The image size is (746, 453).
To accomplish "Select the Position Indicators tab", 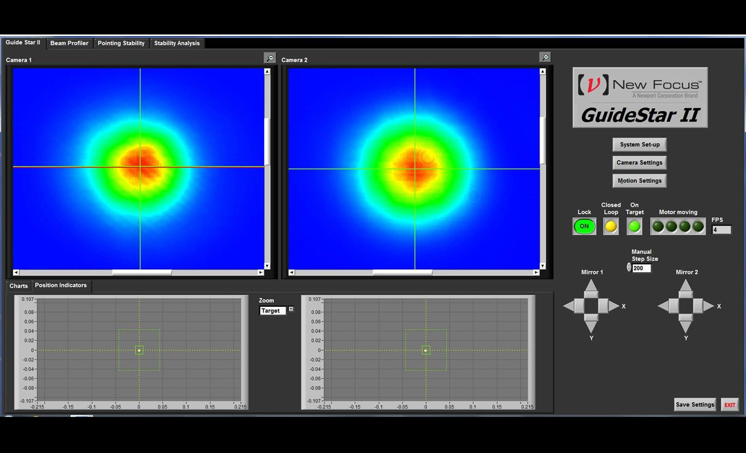I will (x=61, y=286).
